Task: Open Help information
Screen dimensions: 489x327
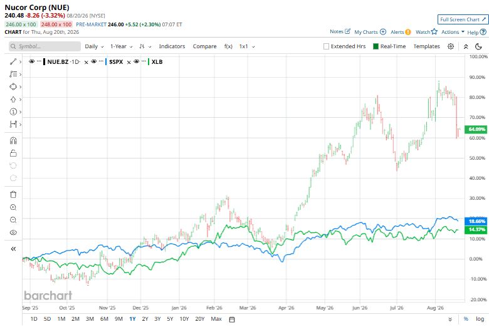Action: [476, 32]
